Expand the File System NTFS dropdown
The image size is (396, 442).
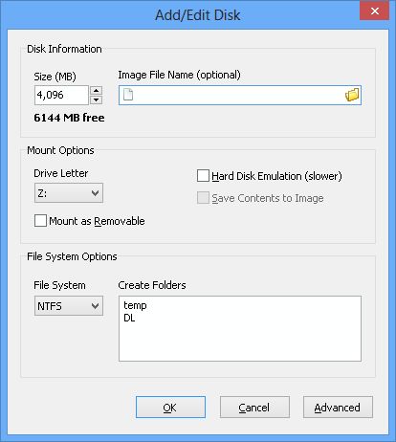click(x=69, y=306)
